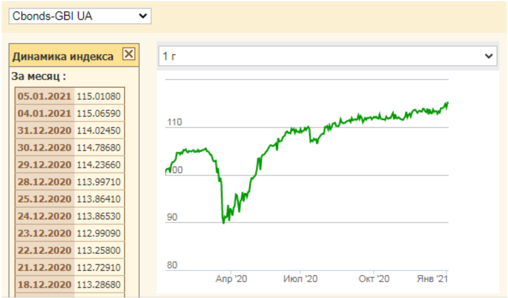
Task: Select date 24.12.2020 in table
Action: coord(45,216)
